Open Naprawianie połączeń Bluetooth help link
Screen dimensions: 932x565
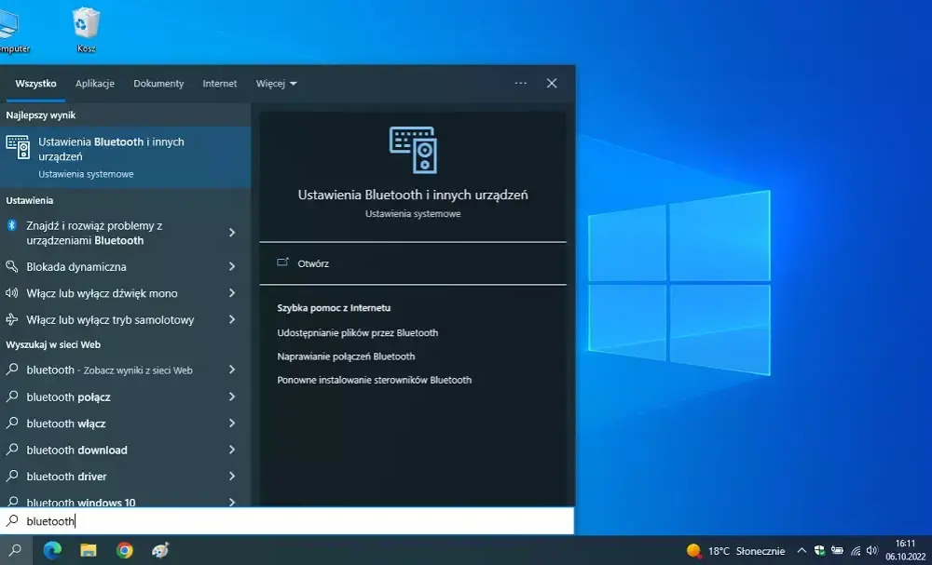[346, 356]
